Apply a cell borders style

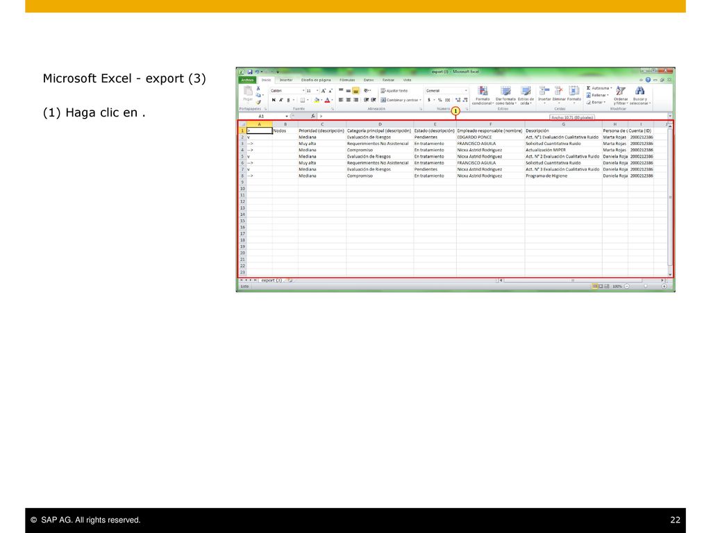[303, 100]
